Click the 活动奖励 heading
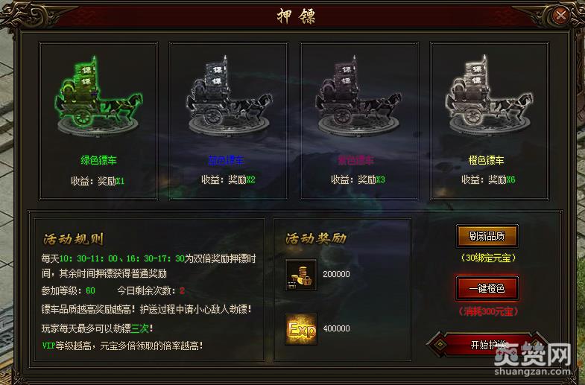This screenshot has height=385, width=585. (x=316, y=238)
